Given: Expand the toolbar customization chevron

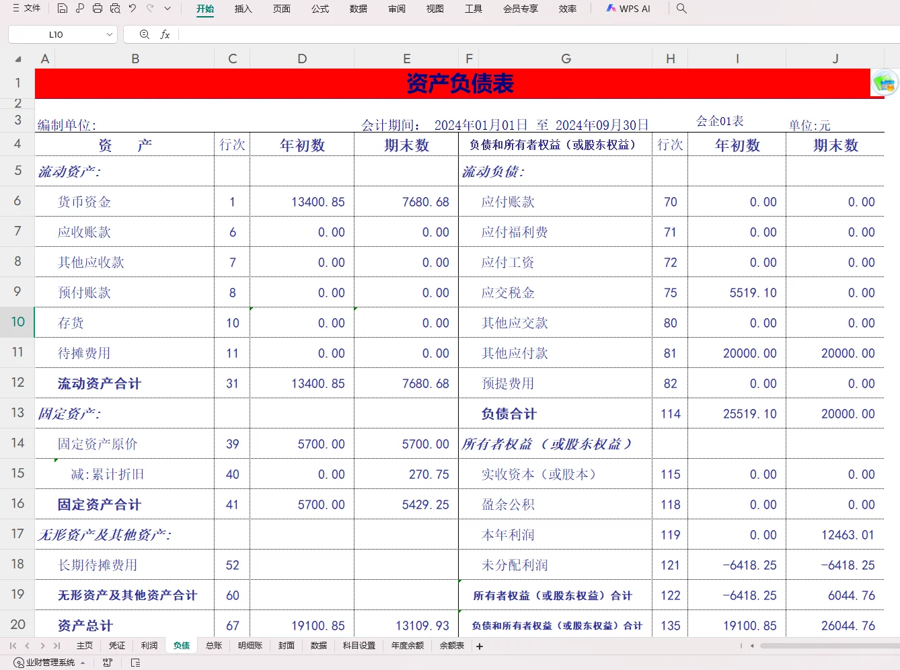Looking at the screenshot, I should tap(167, 8).
